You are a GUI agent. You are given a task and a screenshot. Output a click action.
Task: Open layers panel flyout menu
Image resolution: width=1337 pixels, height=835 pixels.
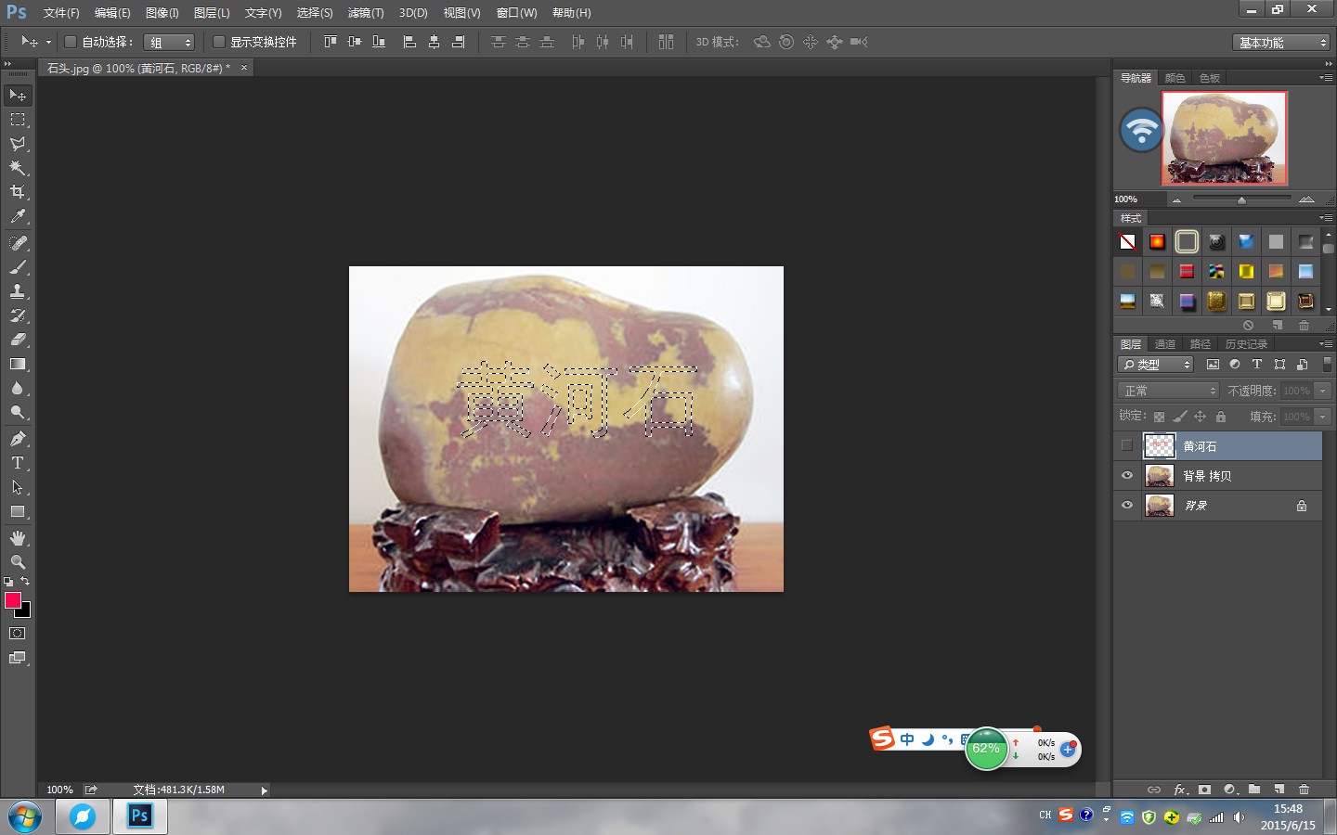(x=1326, y=344)
